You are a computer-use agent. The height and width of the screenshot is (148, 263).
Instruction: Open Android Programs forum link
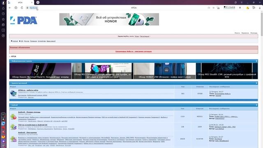click(28, 132)
